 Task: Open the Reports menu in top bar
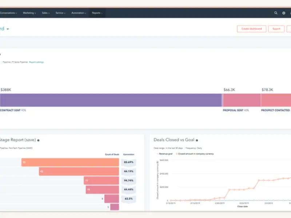coord(97,13)
